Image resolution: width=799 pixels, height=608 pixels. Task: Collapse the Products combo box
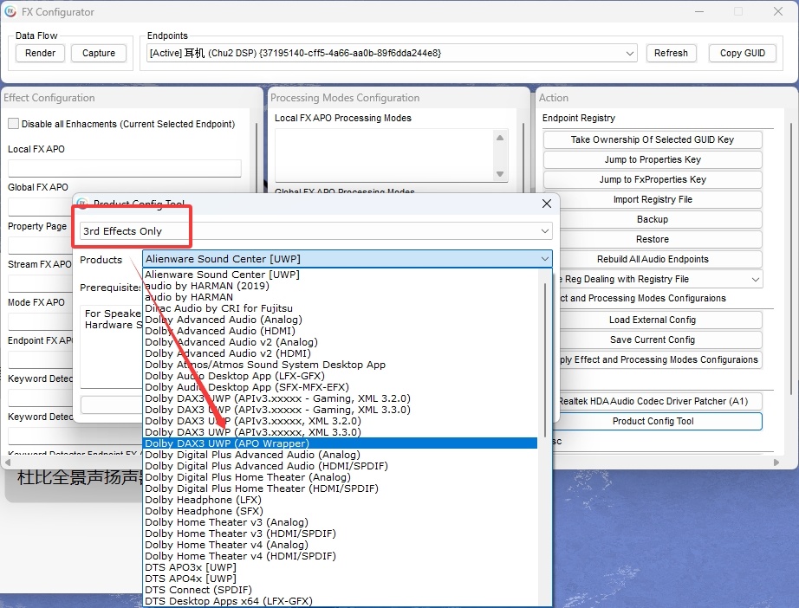click(x=545, y=259)
